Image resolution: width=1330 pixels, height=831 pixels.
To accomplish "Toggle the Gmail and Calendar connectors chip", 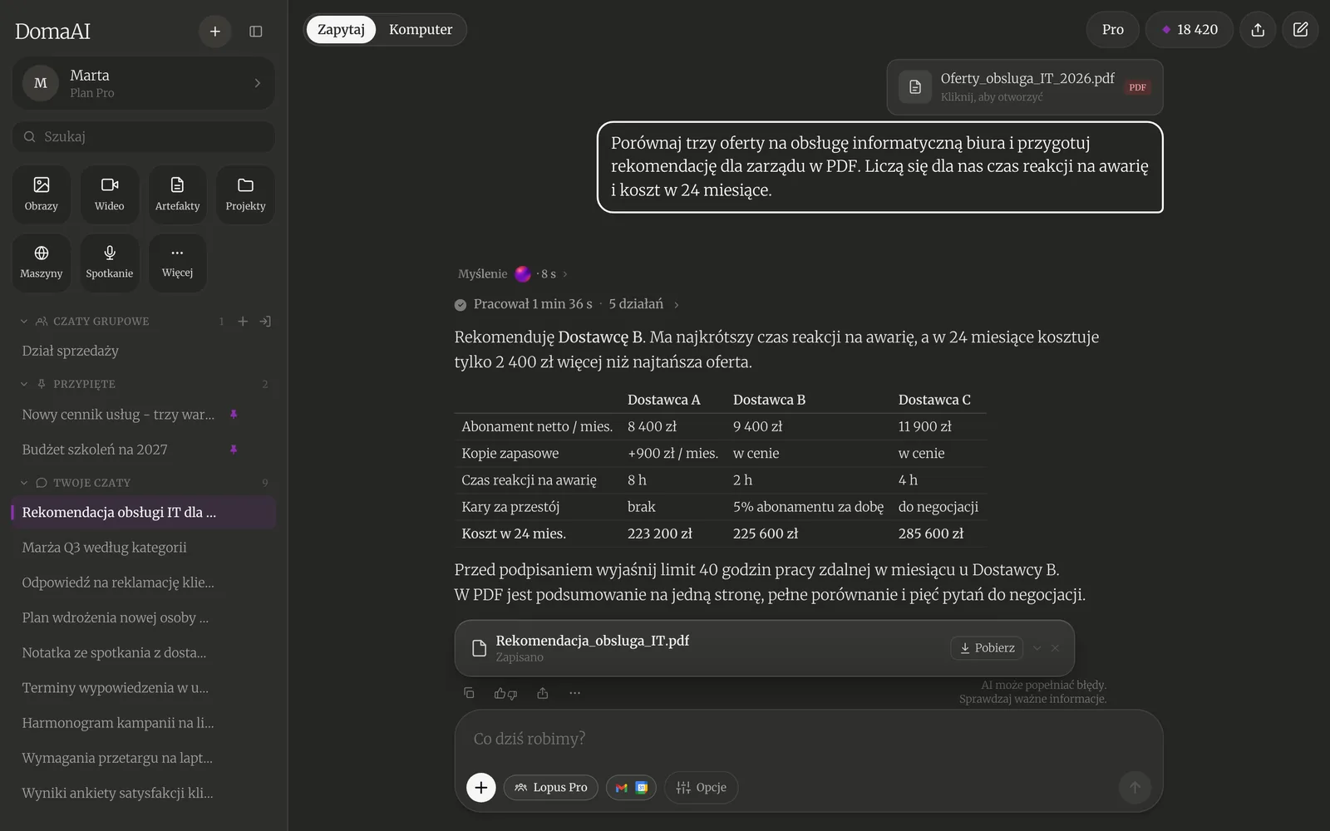I will coord(632,788).
